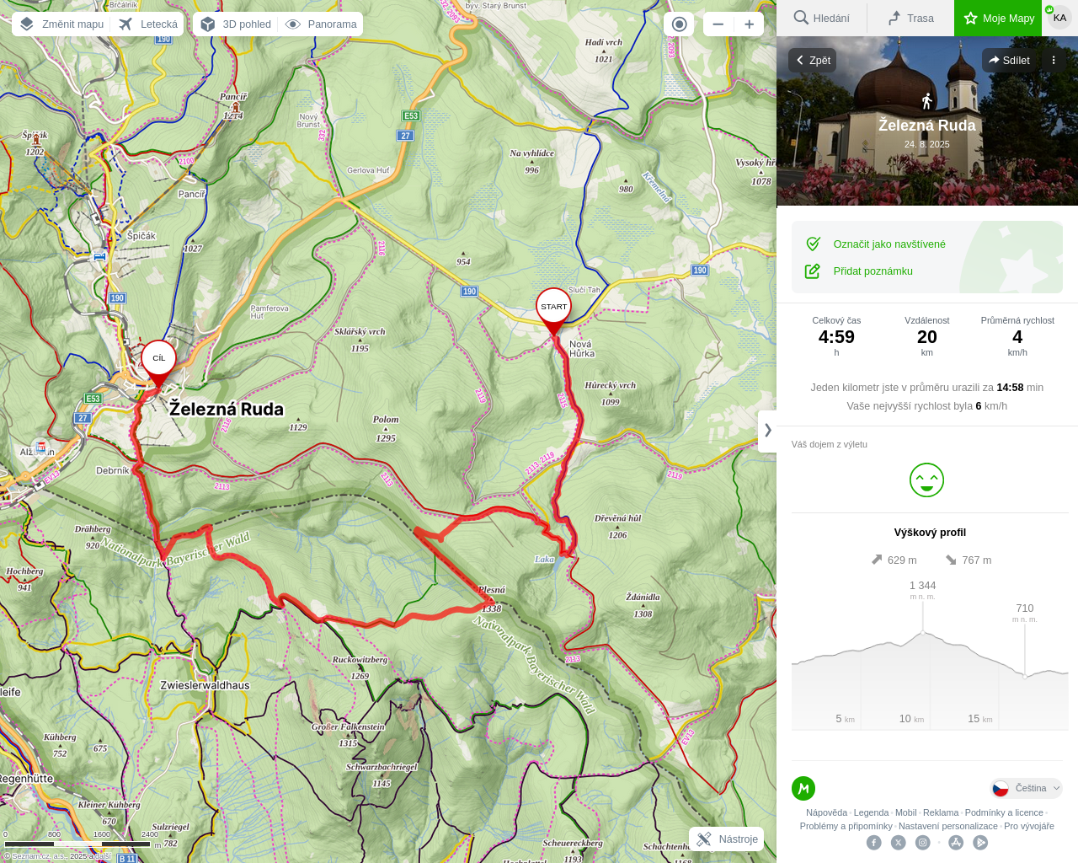This screenshot has height=863, width=1078.
Task: Click the KA user avatar
Action: [1059, 18]
